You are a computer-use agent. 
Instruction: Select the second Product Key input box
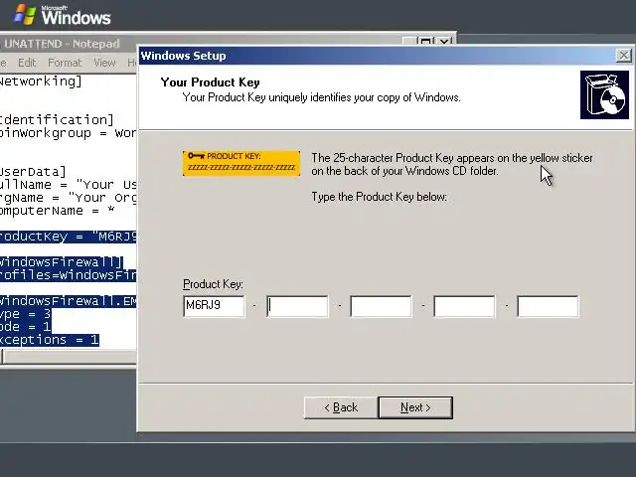pyautogui.click(x=297, y=306)
